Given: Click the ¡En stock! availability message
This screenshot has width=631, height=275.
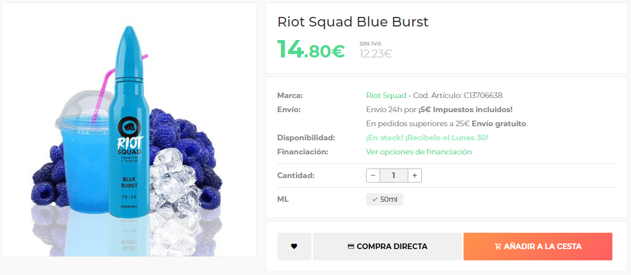Looking at the screenshot, I should point(385,138).
